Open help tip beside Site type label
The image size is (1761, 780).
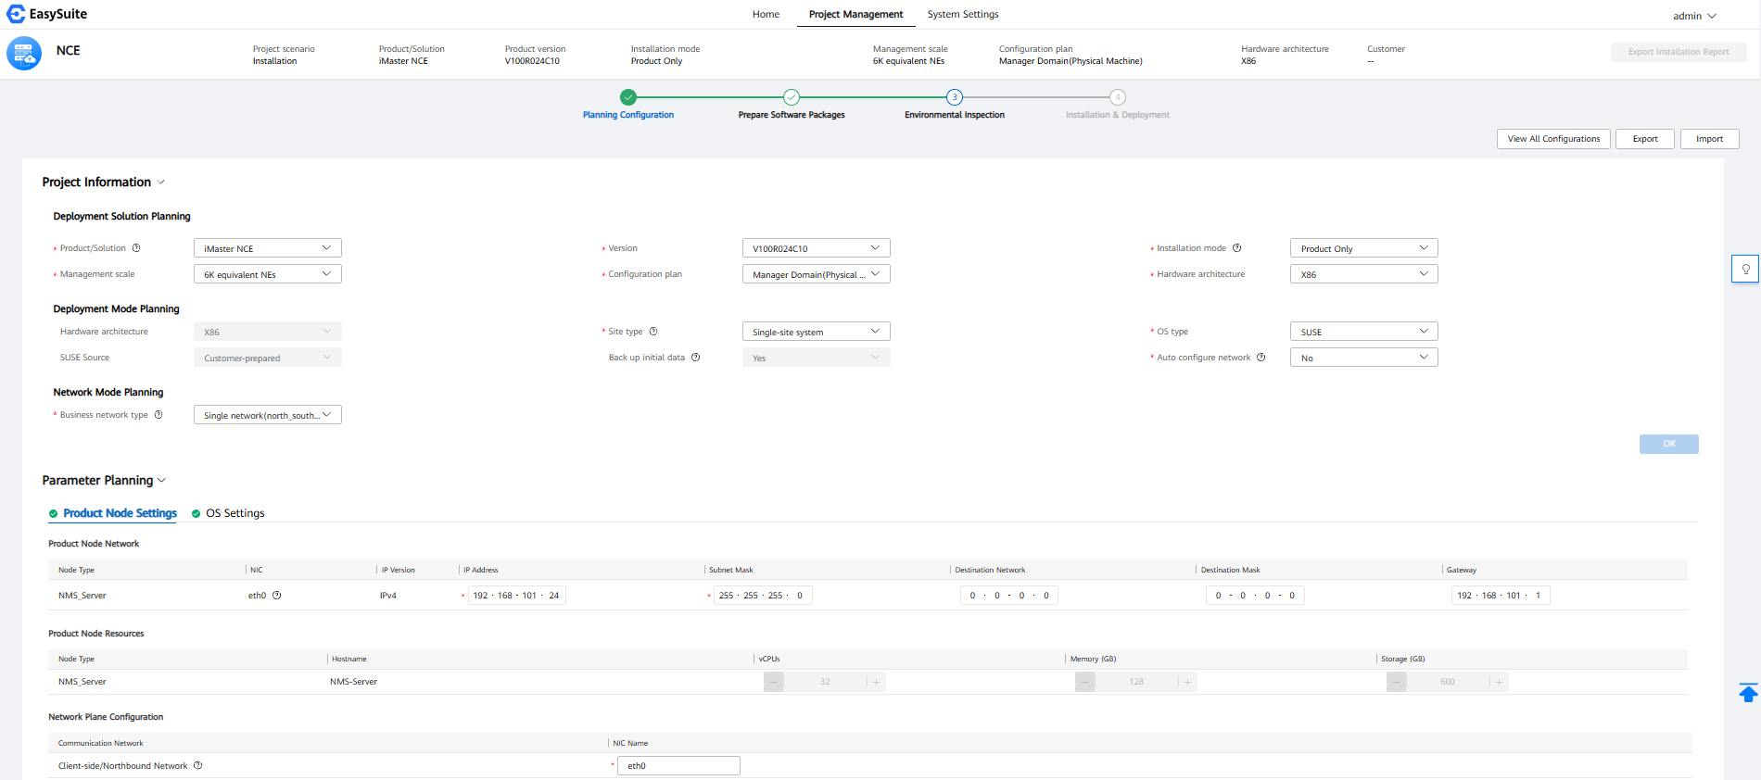[x=653, y=332]
